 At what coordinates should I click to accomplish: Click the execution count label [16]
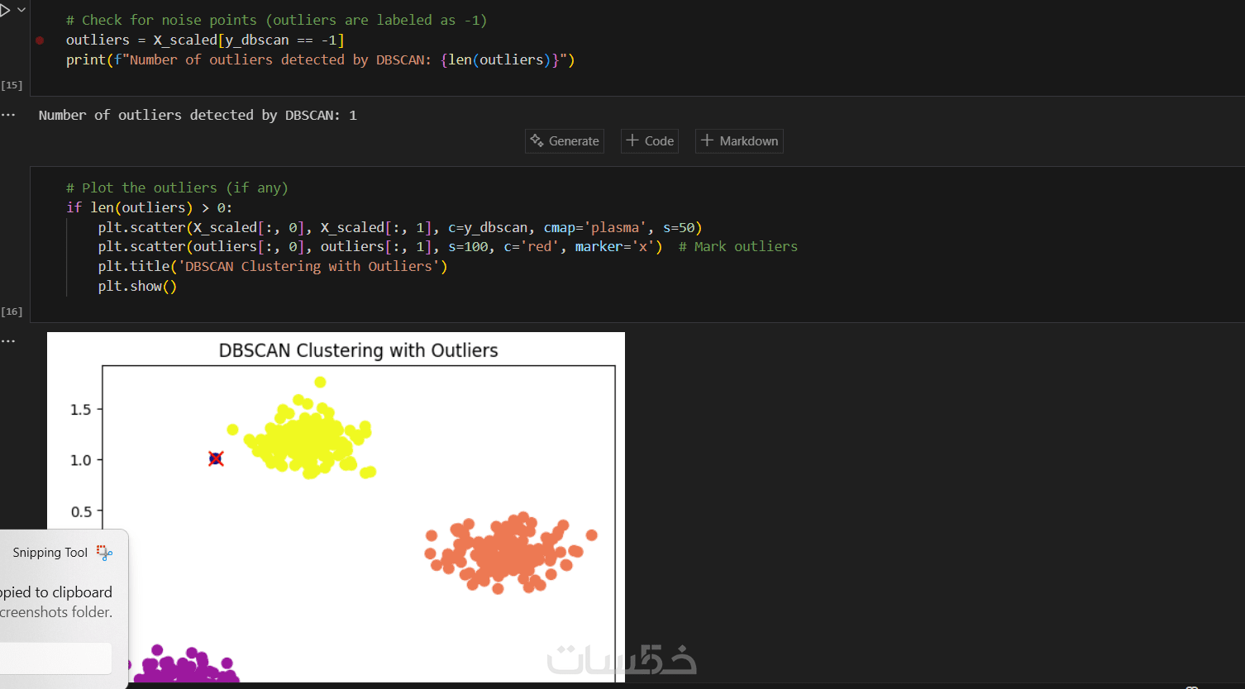[x=12, y=311]
